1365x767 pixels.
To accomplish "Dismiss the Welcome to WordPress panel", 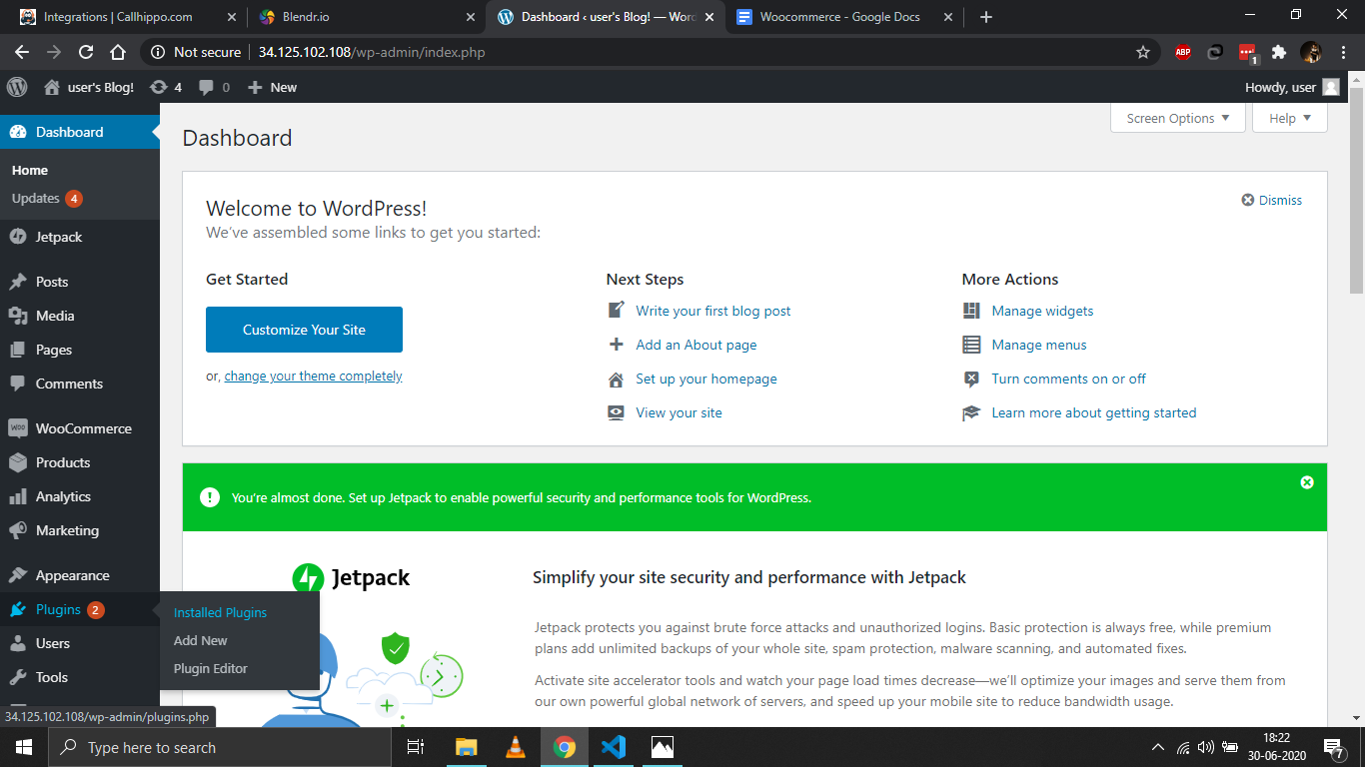I will coord(1271,200).
